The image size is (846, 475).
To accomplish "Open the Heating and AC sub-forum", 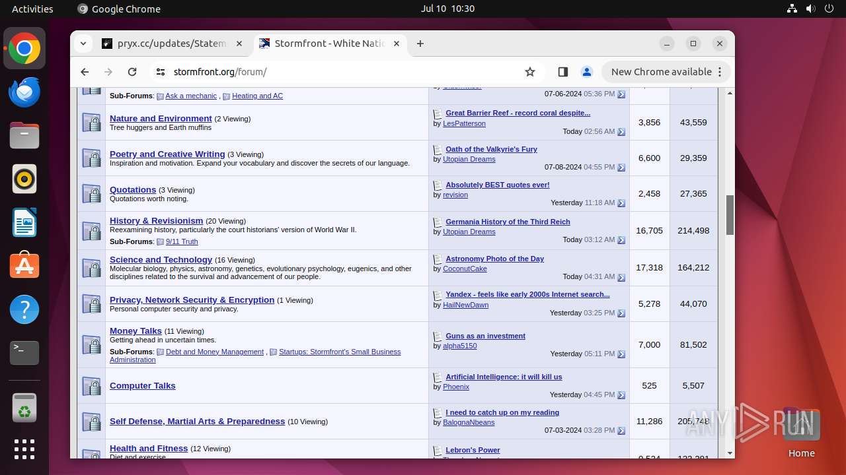I will pos(257,96).
